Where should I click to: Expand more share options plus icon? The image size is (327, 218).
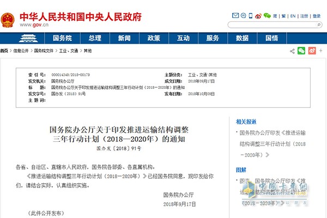322,51
